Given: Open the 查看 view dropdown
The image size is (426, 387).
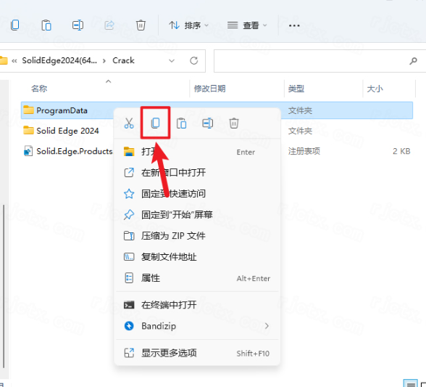Looking at the screenshot, I should click(247, 25).
